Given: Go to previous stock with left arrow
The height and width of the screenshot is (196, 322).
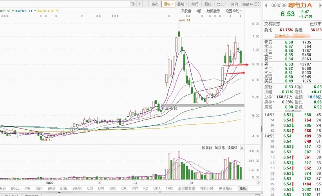Looking at the screenshot, I should [x=266, y=5].
